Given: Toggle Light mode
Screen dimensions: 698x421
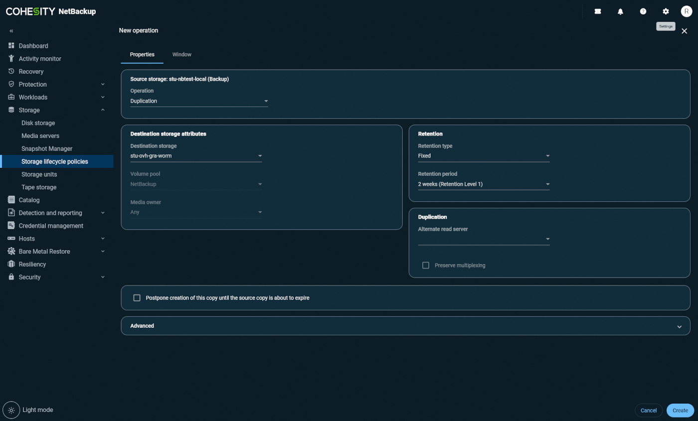Looking at the screenshot, I should (x=11, y=410).
